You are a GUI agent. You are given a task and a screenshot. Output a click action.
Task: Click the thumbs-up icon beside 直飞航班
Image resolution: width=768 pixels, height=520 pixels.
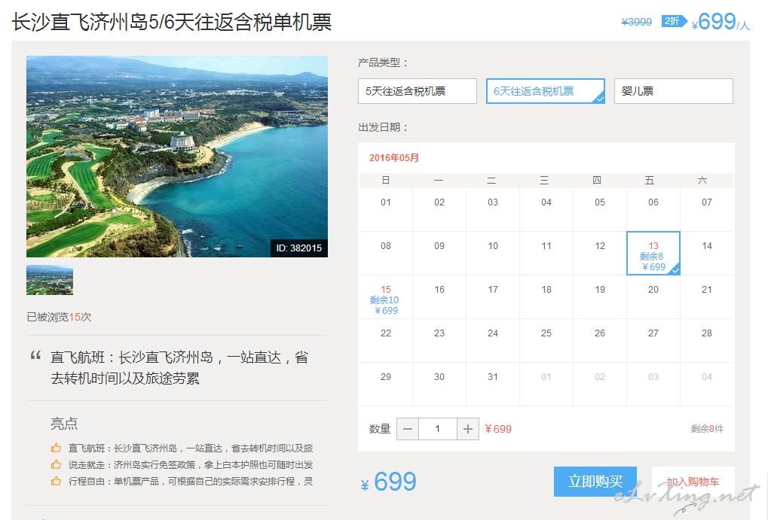point(56,448)
